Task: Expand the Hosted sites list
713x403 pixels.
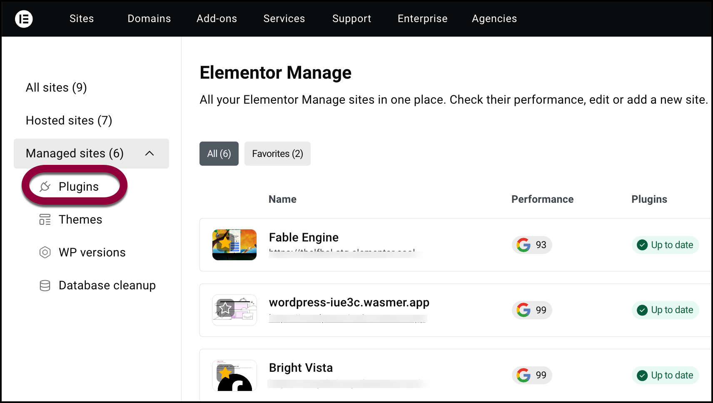Action: [x=69, y=120]
